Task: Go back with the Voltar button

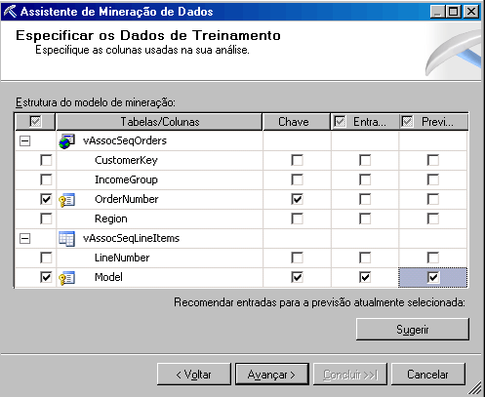Action: pos(194,375)
